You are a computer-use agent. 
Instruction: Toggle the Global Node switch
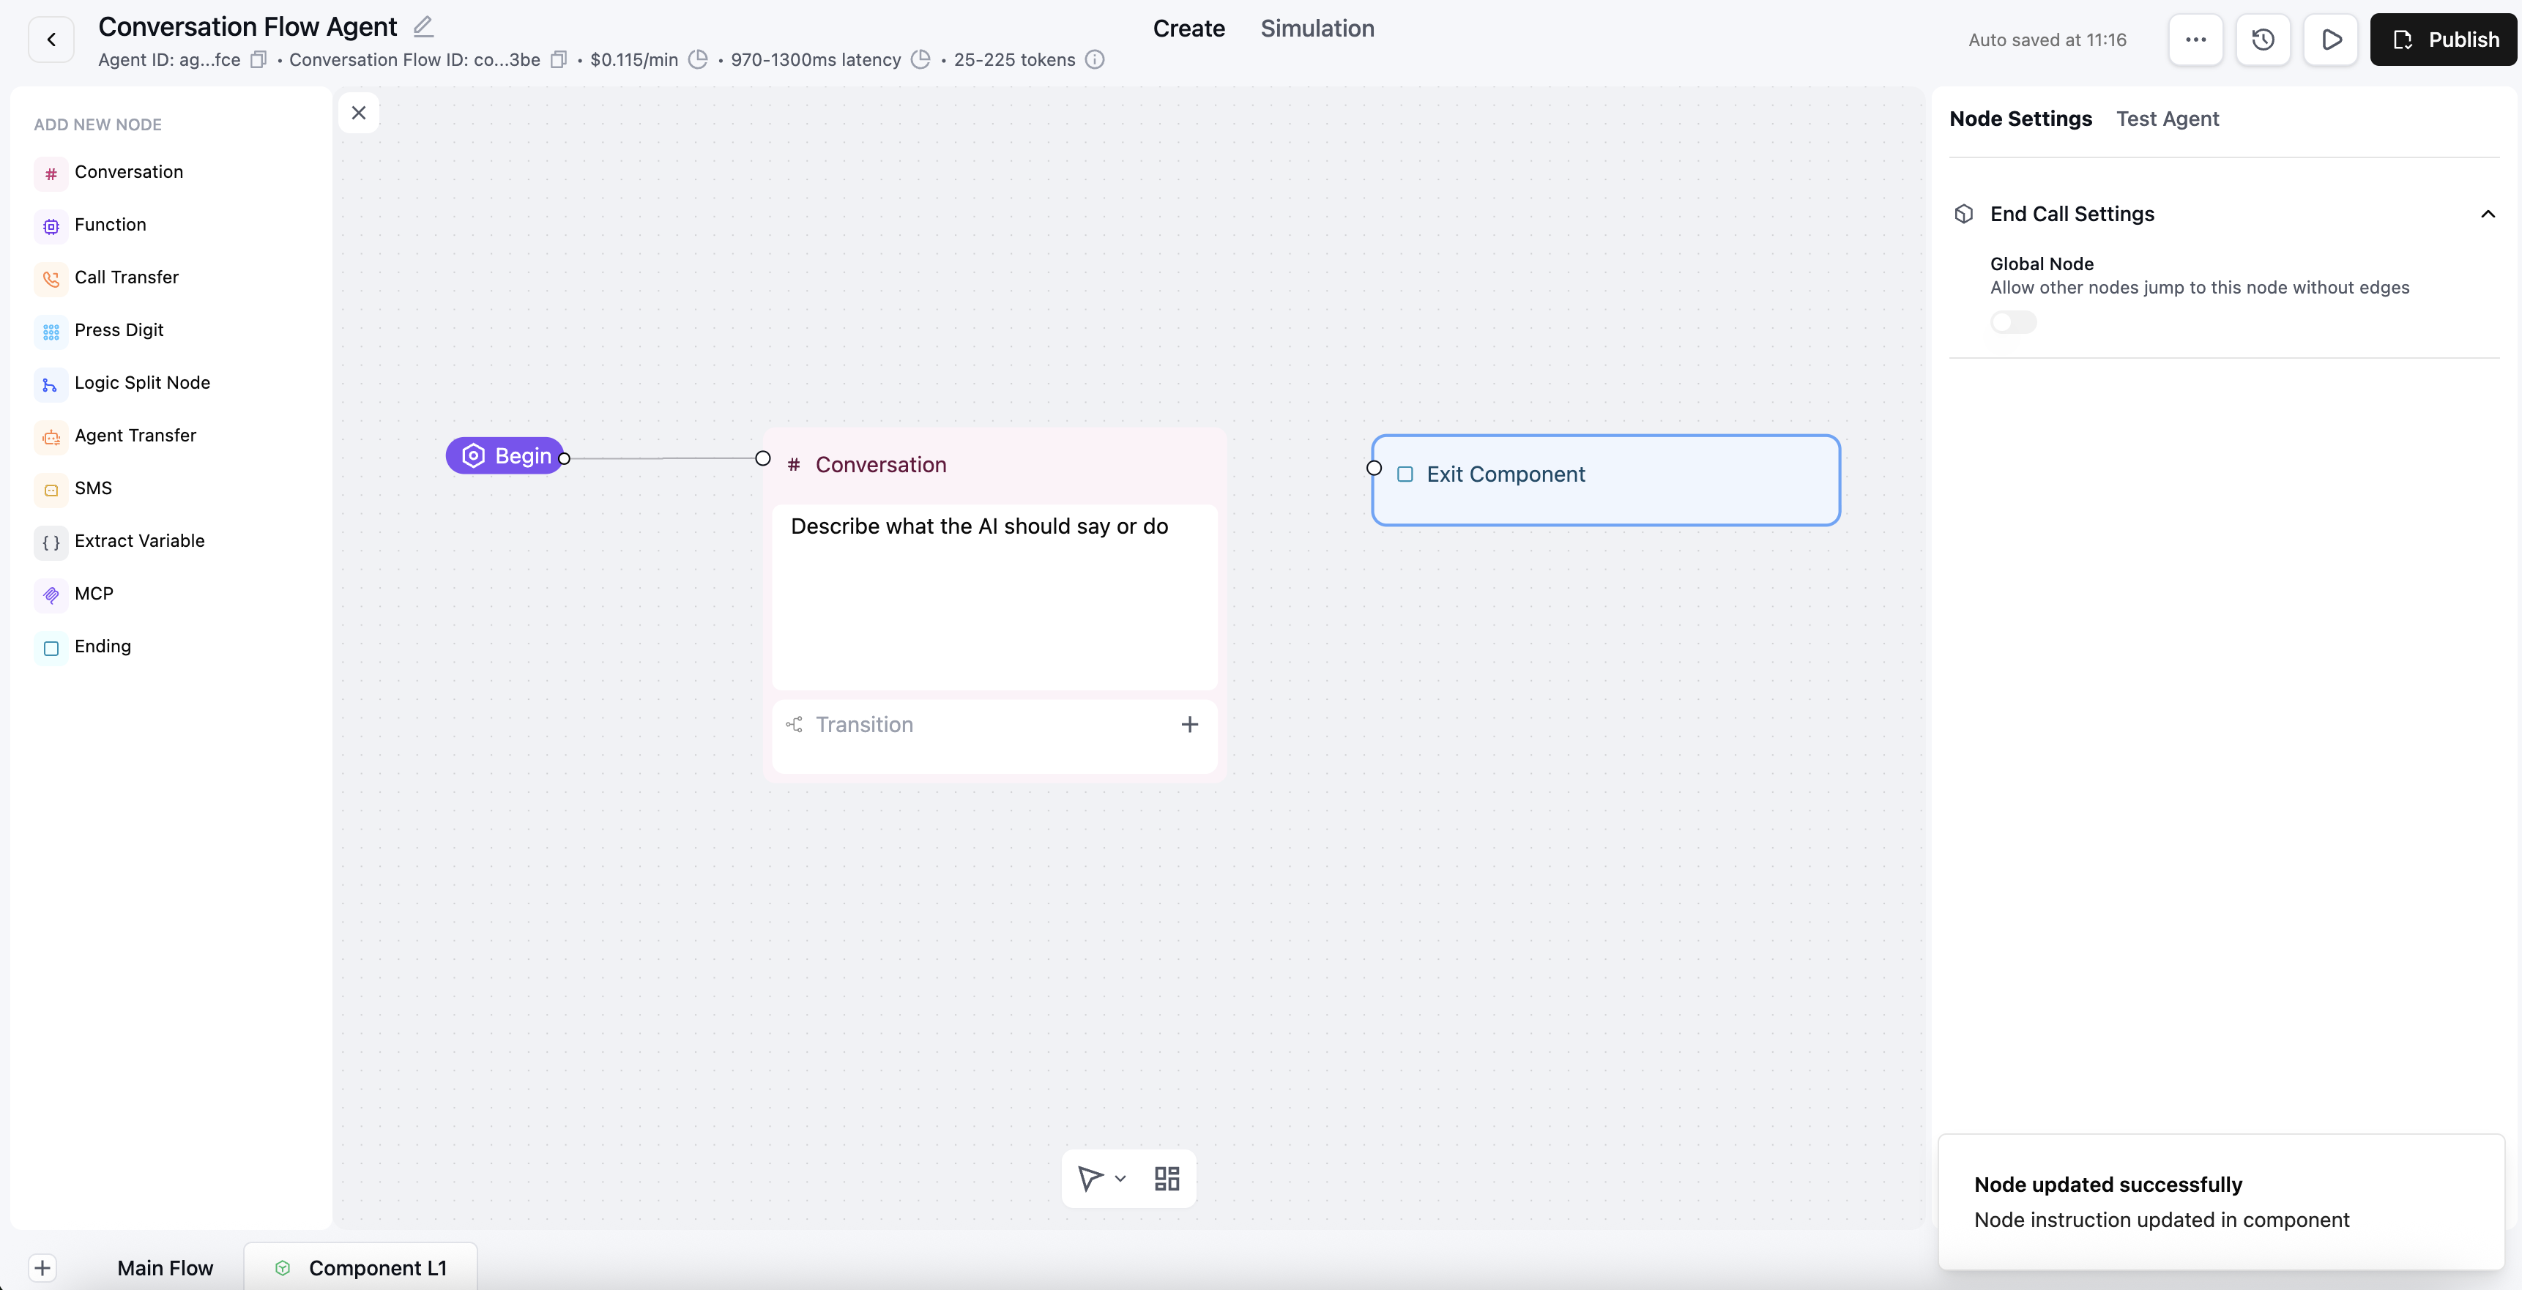pos(2013,322)
